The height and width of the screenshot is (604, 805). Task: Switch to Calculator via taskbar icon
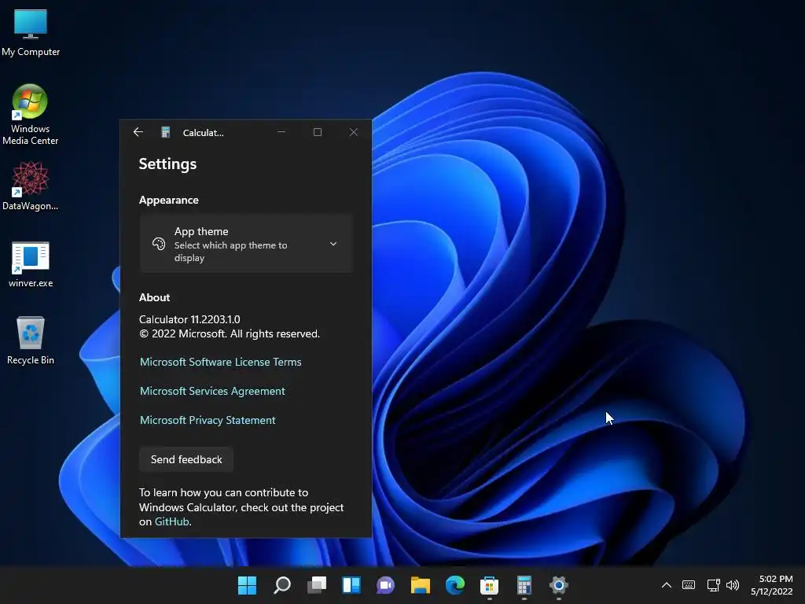pyautogui.click(x=524, y=585)
